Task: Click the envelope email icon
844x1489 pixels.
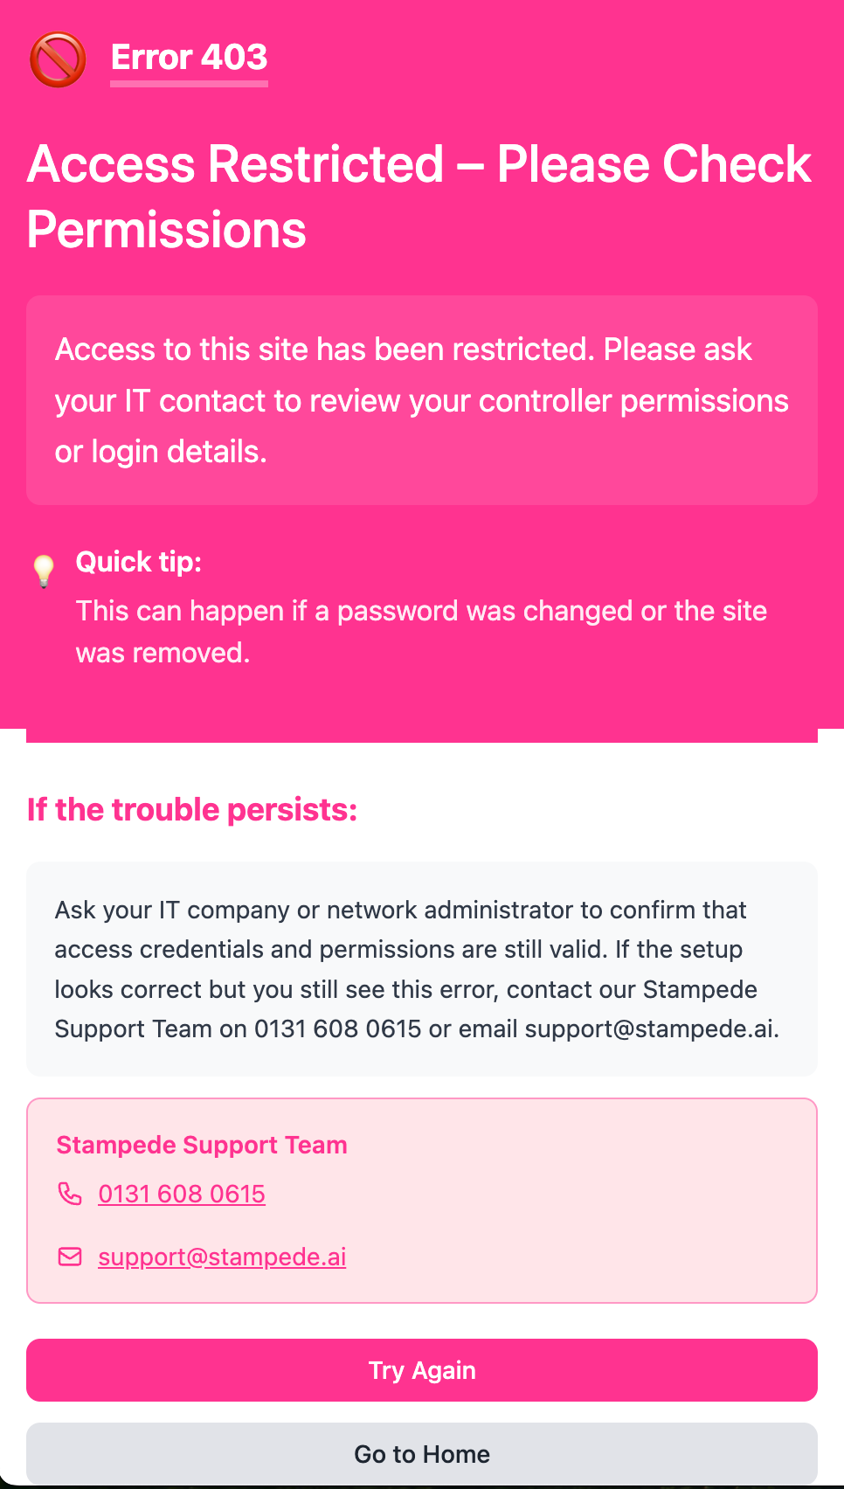Action: coord(70,1257)
